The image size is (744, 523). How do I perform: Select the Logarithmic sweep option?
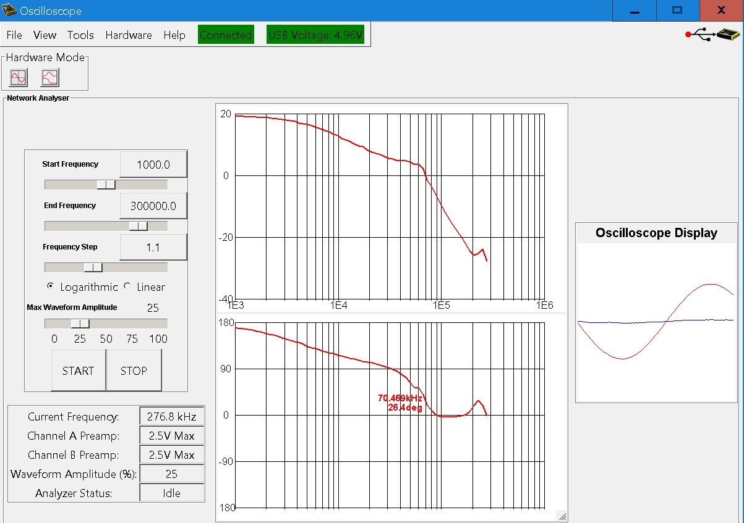pyautogui.click(x=51, y=287)
